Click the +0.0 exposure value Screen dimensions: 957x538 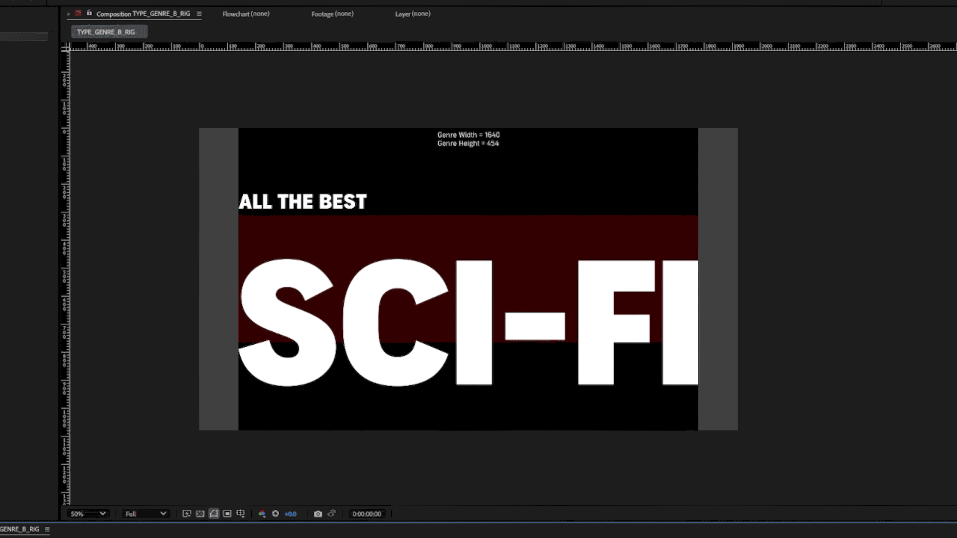(291, 514)
